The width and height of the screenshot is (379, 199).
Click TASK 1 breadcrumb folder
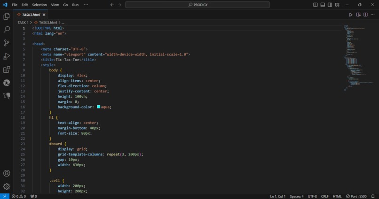(x=23, y=23)
